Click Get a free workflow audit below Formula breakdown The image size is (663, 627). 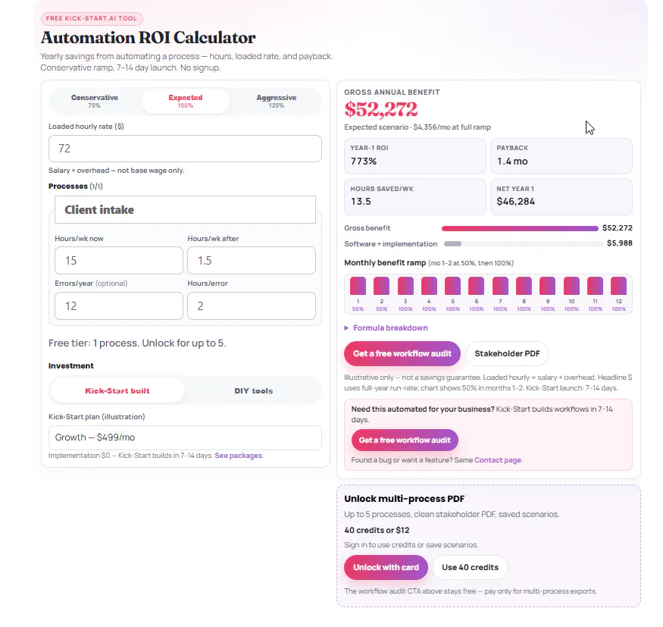click(x=402, y=354)
